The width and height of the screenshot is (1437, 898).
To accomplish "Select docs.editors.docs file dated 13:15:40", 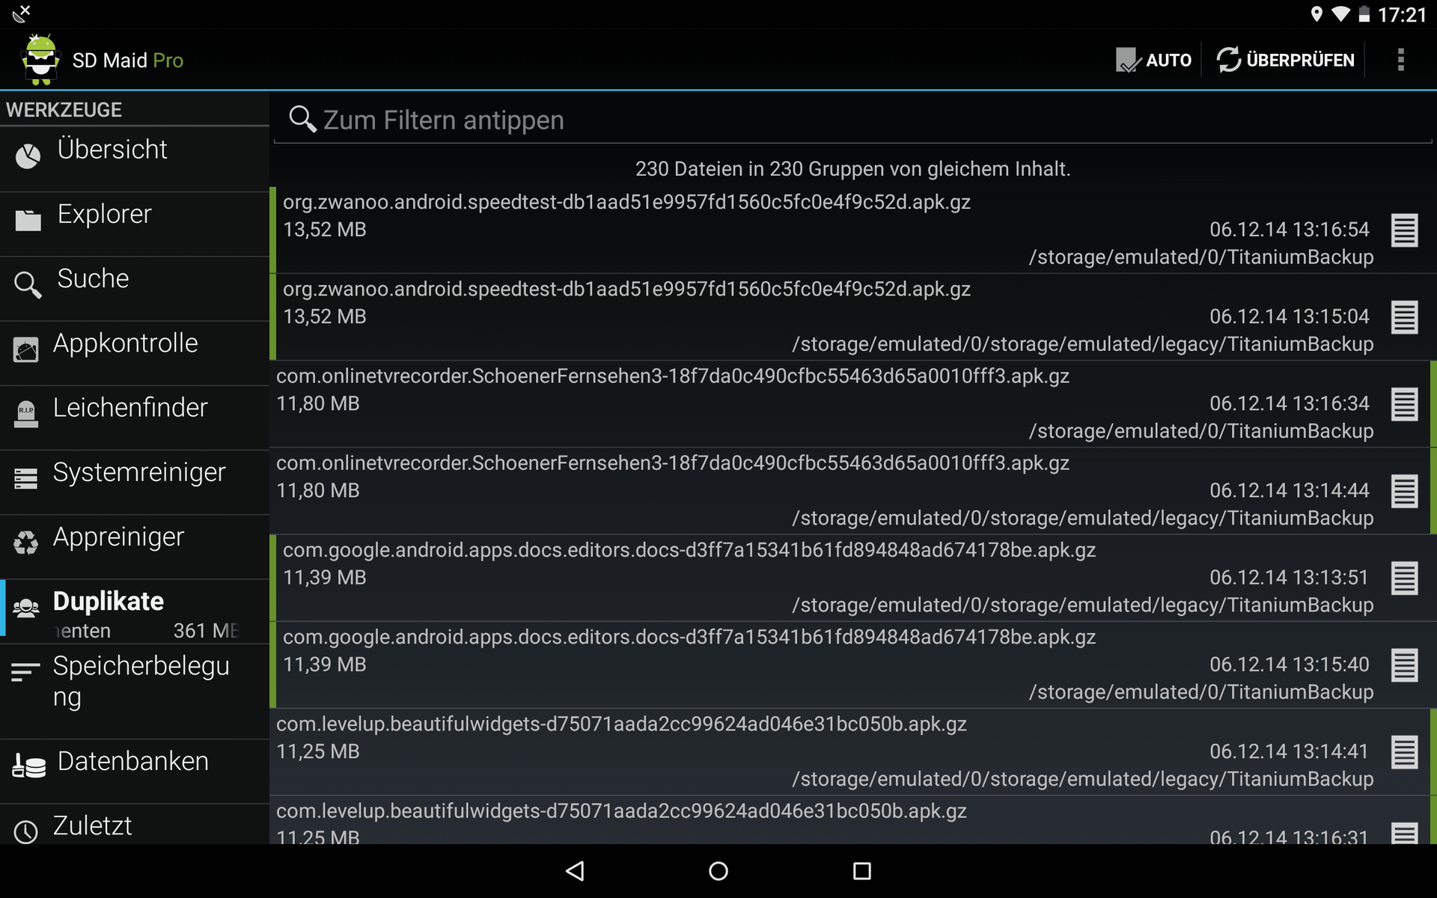I will (853, 665).
